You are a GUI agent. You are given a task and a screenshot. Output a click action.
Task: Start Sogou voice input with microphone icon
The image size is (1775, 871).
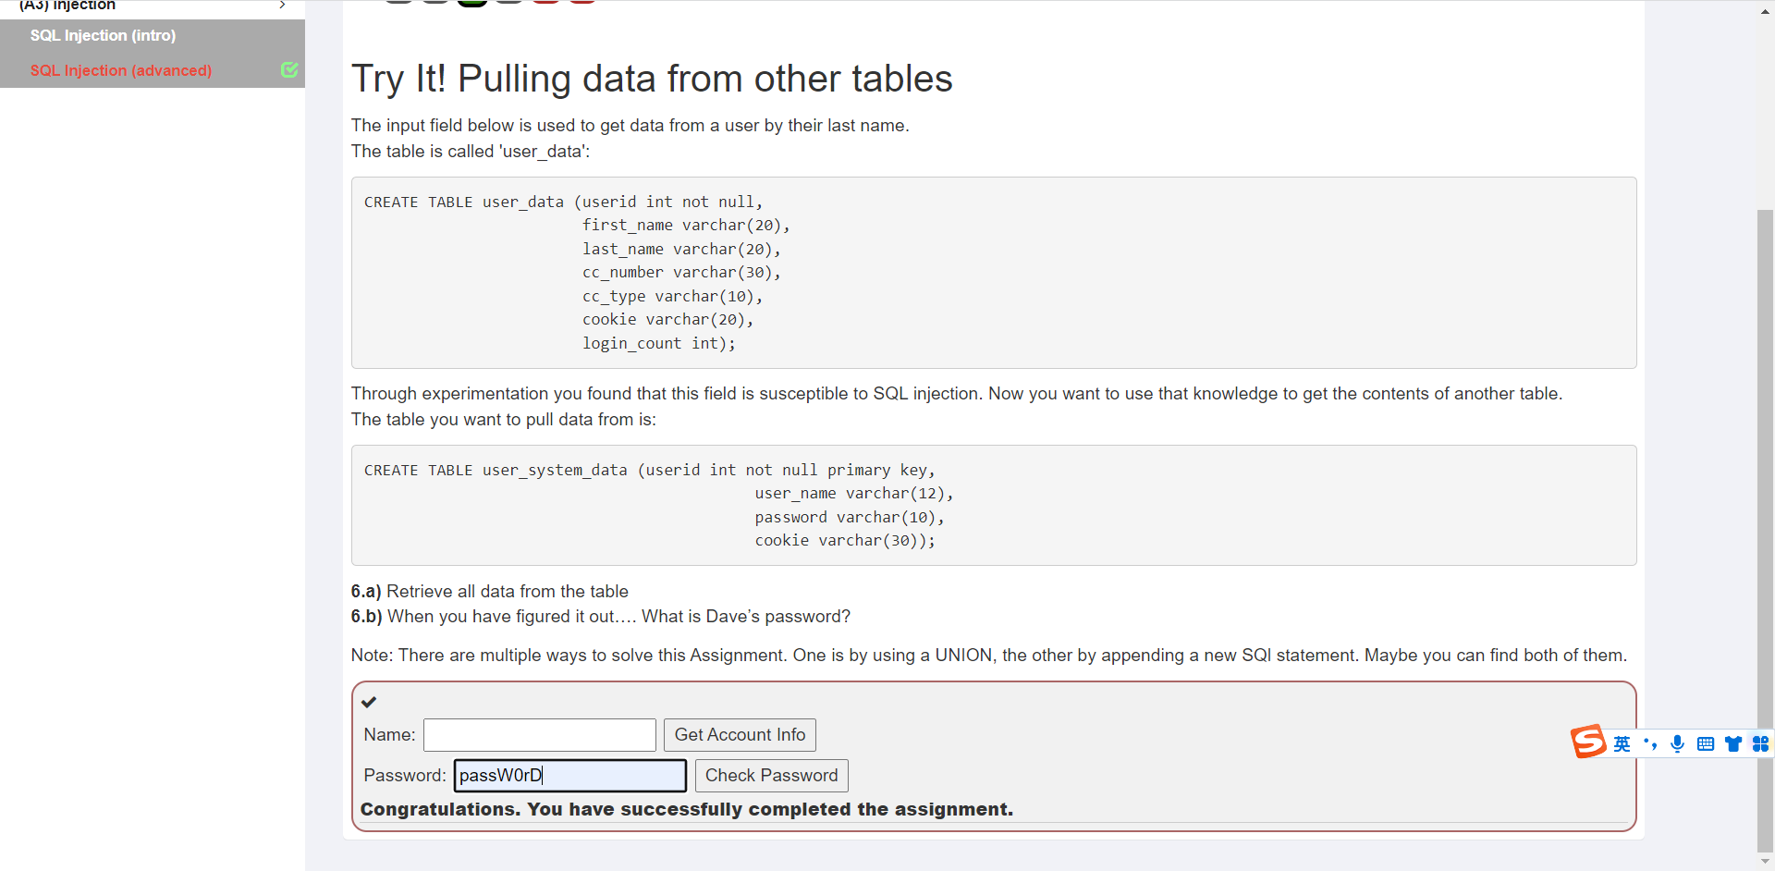[x=1678, y=743]
